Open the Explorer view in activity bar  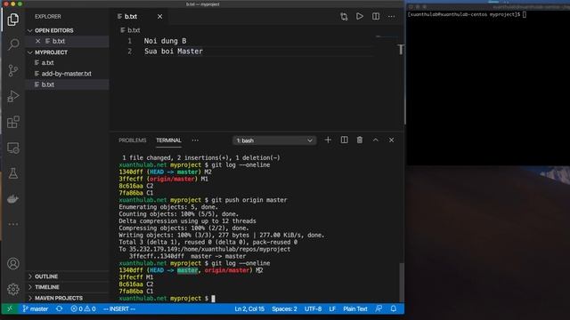pos(13,20)
